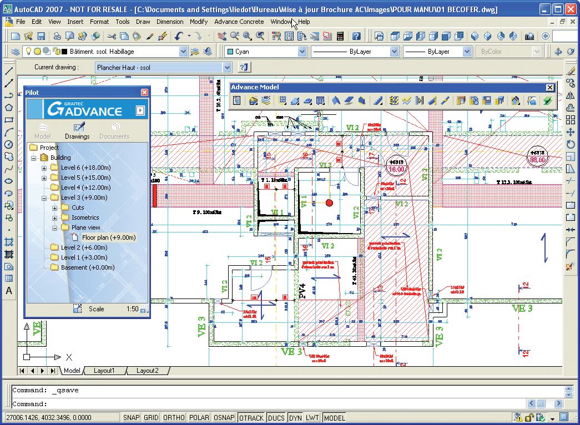Open the first ByLayer linetype dropdown

(394, 52)
